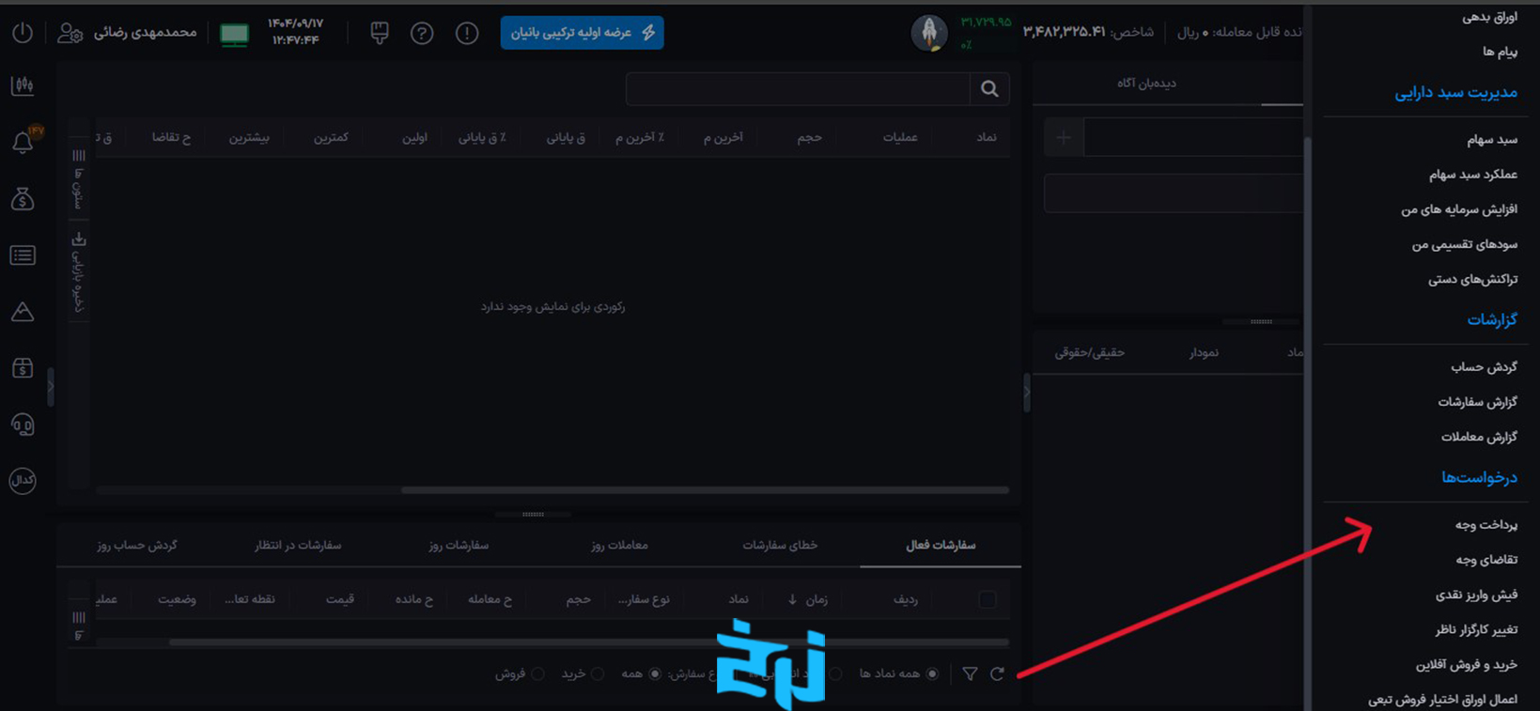Open user account settings icon
The height and width of the screenshot is (711, 1540).
coord(70,33)
